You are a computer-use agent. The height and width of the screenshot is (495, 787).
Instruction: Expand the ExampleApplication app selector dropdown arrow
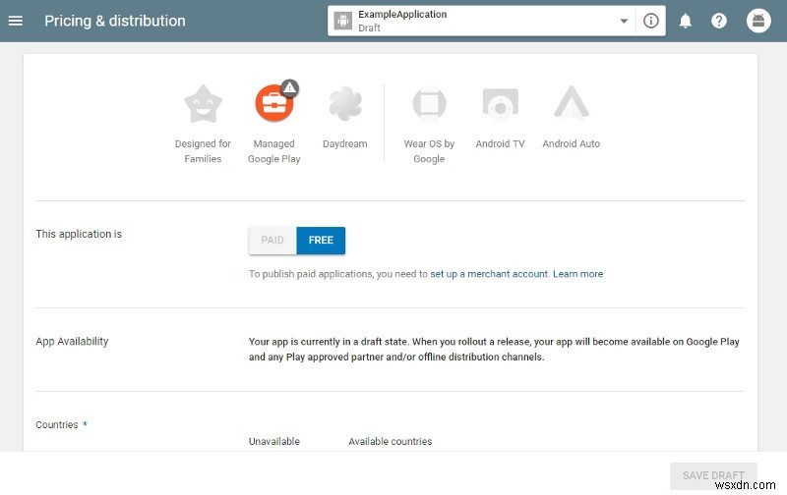click(x=624, y=21)
